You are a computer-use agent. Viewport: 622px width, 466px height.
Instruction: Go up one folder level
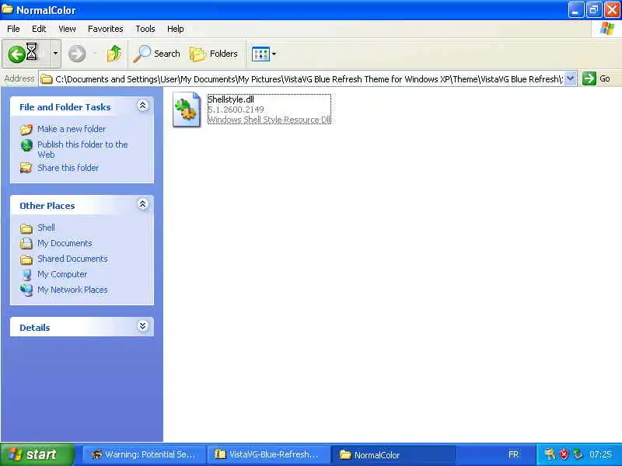pyautogui.click(x=114, y=54)
